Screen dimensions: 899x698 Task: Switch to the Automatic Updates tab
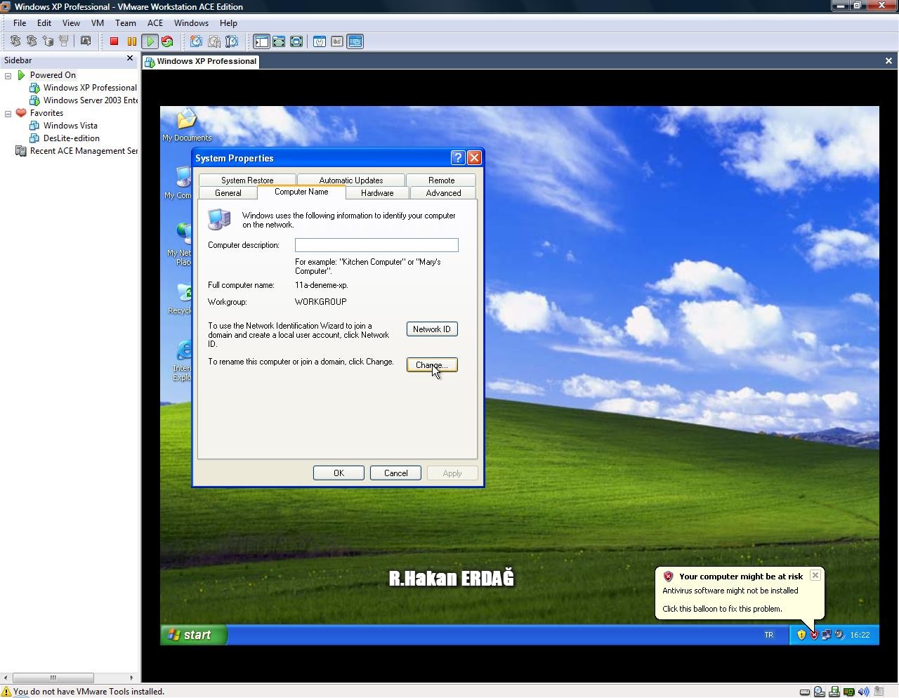click(351, 180)
